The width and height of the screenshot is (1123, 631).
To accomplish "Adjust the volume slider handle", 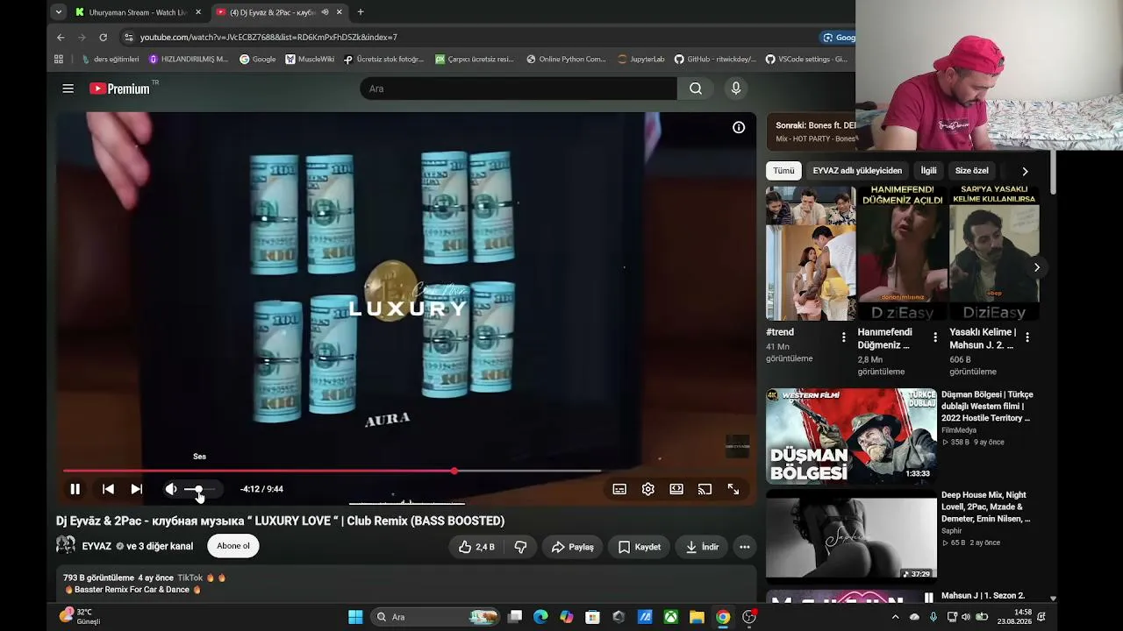I will click(198, 489).
